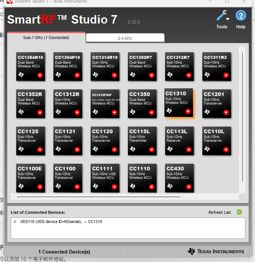
Task: Select the CC1352R device tile
Action: click(x=31, y=104)
